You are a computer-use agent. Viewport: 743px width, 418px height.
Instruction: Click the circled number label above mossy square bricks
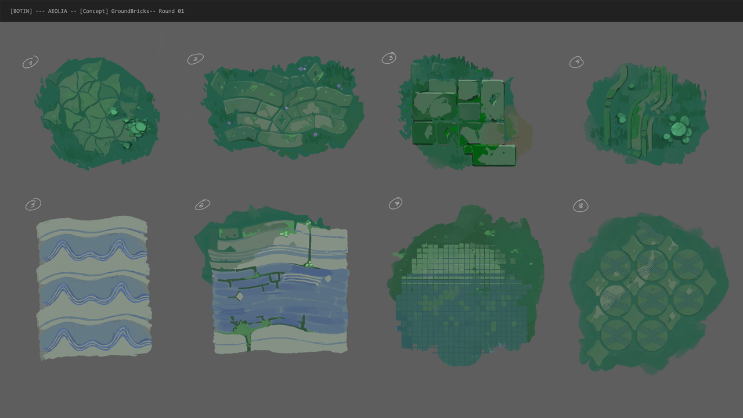tap(389, 58)
